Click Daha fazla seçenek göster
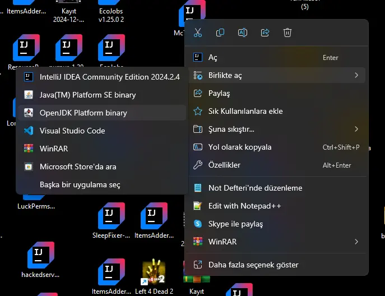The width and height of the screenshot is (385, 296). pos(277,265)
